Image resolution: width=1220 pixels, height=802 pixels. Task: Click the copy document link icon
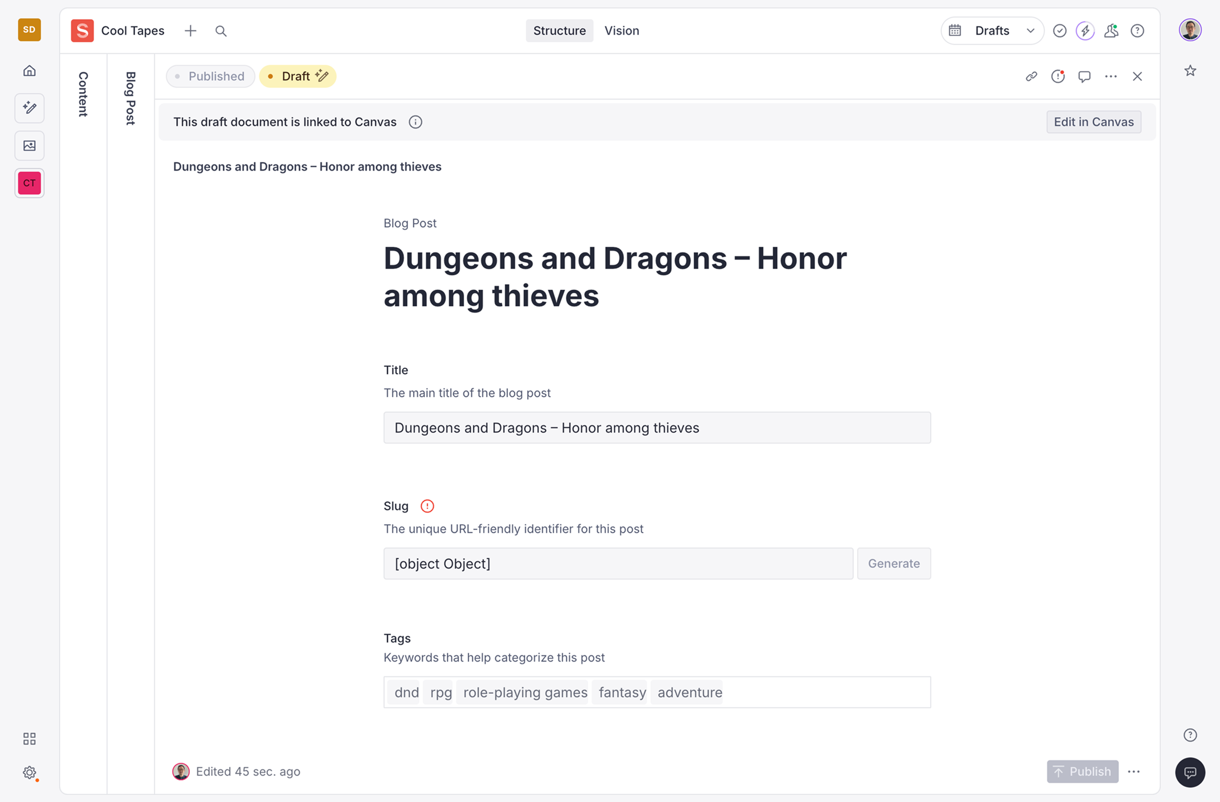click(x=1031, y=76)
